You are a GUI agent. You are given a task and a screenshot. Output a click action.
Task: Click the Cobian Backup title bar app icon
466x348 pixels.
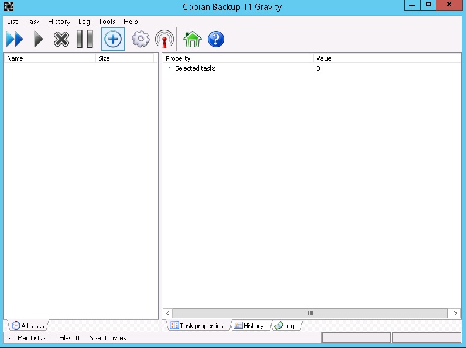click(x=9, y=6)
